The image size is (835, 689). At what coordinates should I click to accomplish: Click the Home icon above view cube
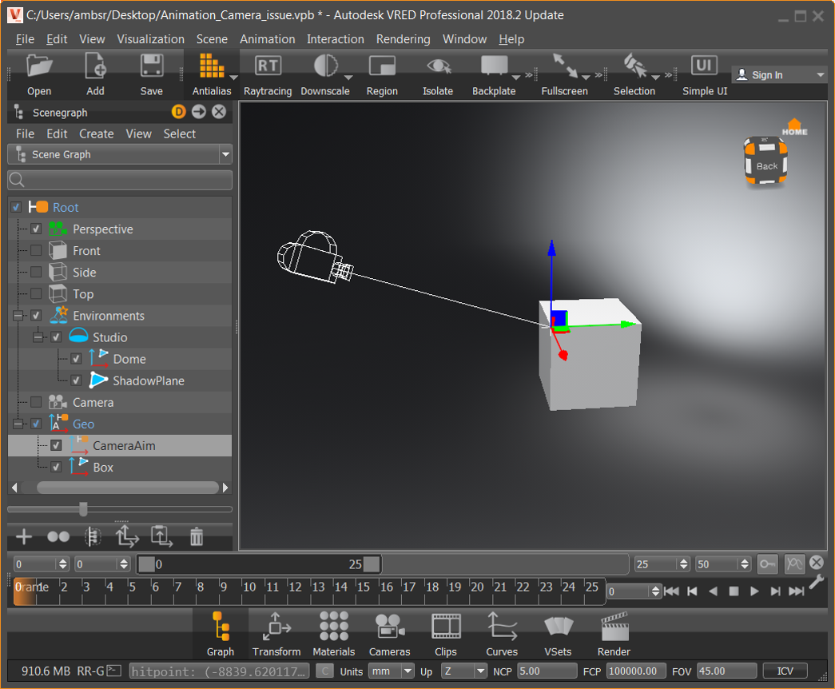click(x=794, y=127)
